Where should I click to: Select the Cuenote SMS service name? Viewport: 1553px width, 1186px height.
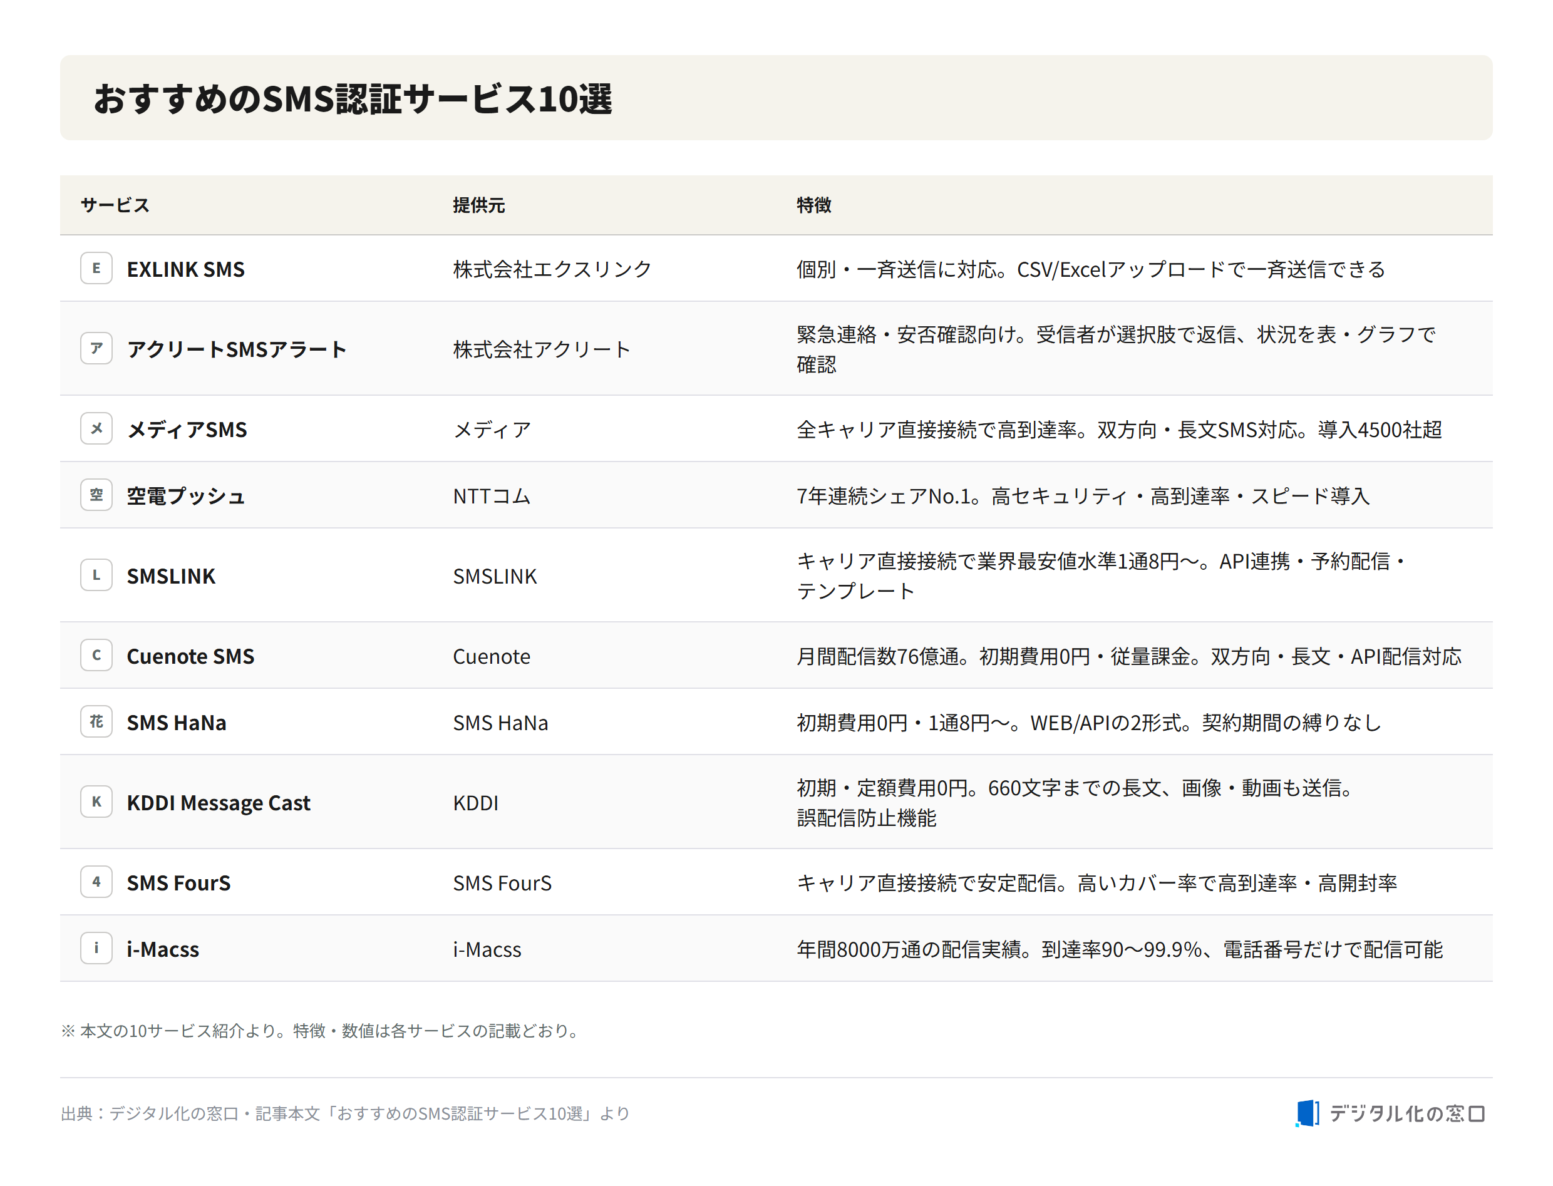190,656
